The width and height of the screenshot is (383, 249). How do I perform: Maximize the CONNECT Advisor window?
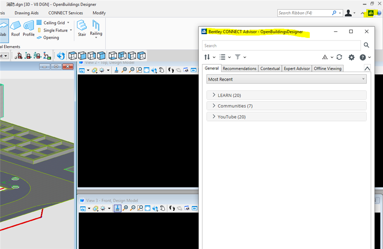[x=351, y=32]
